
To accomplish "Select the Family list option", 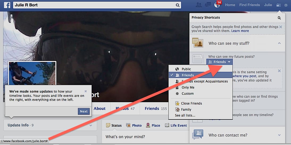I will [201, 110].
